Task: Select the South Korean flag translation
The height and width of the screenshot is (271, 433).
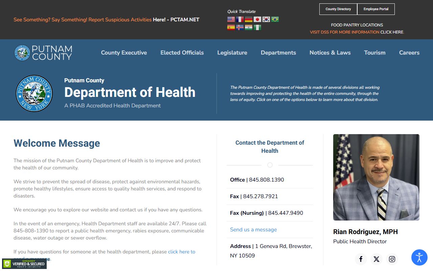Action: click(x=266, y=19)
